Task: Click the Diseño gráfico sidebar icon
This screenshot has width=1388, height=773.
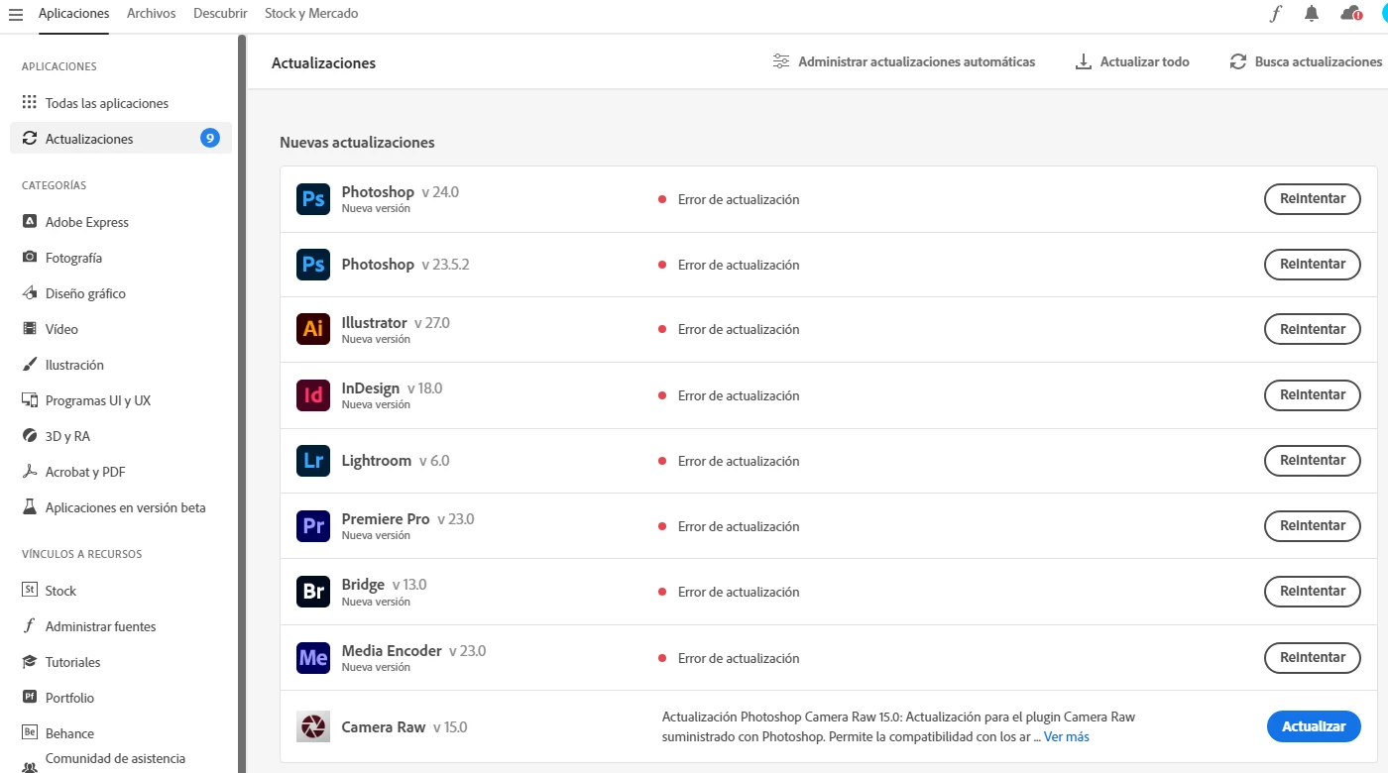Action: click(29, 293)
